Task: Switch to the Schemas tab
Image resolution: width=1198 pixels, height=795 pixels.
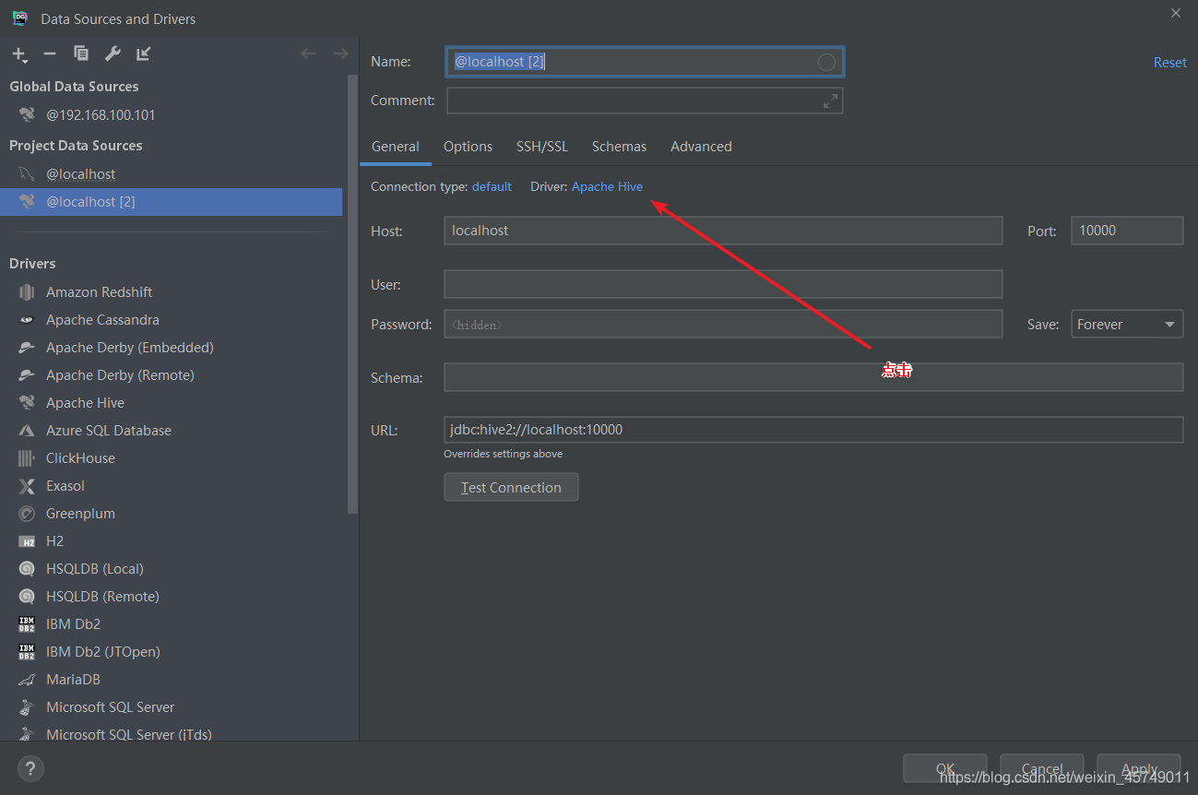Action: pos(619,147)
